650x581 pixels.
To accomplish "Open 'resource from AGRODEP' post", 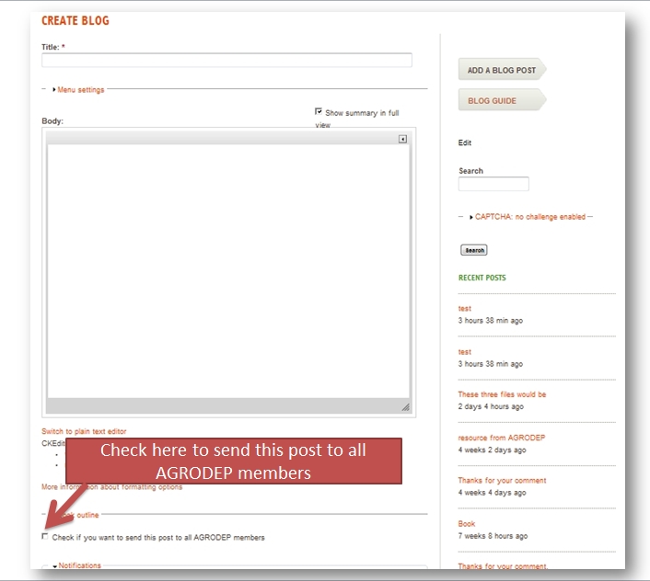I will click(x=501, y=438).
